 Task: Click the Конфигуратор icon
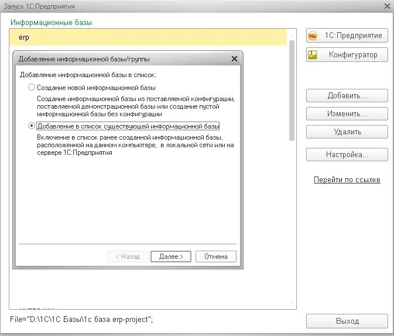[313, 55]
